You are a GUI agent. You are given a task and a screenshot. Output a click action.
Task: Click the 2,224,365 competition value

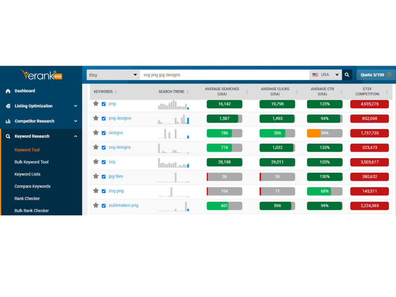point(369,206)
